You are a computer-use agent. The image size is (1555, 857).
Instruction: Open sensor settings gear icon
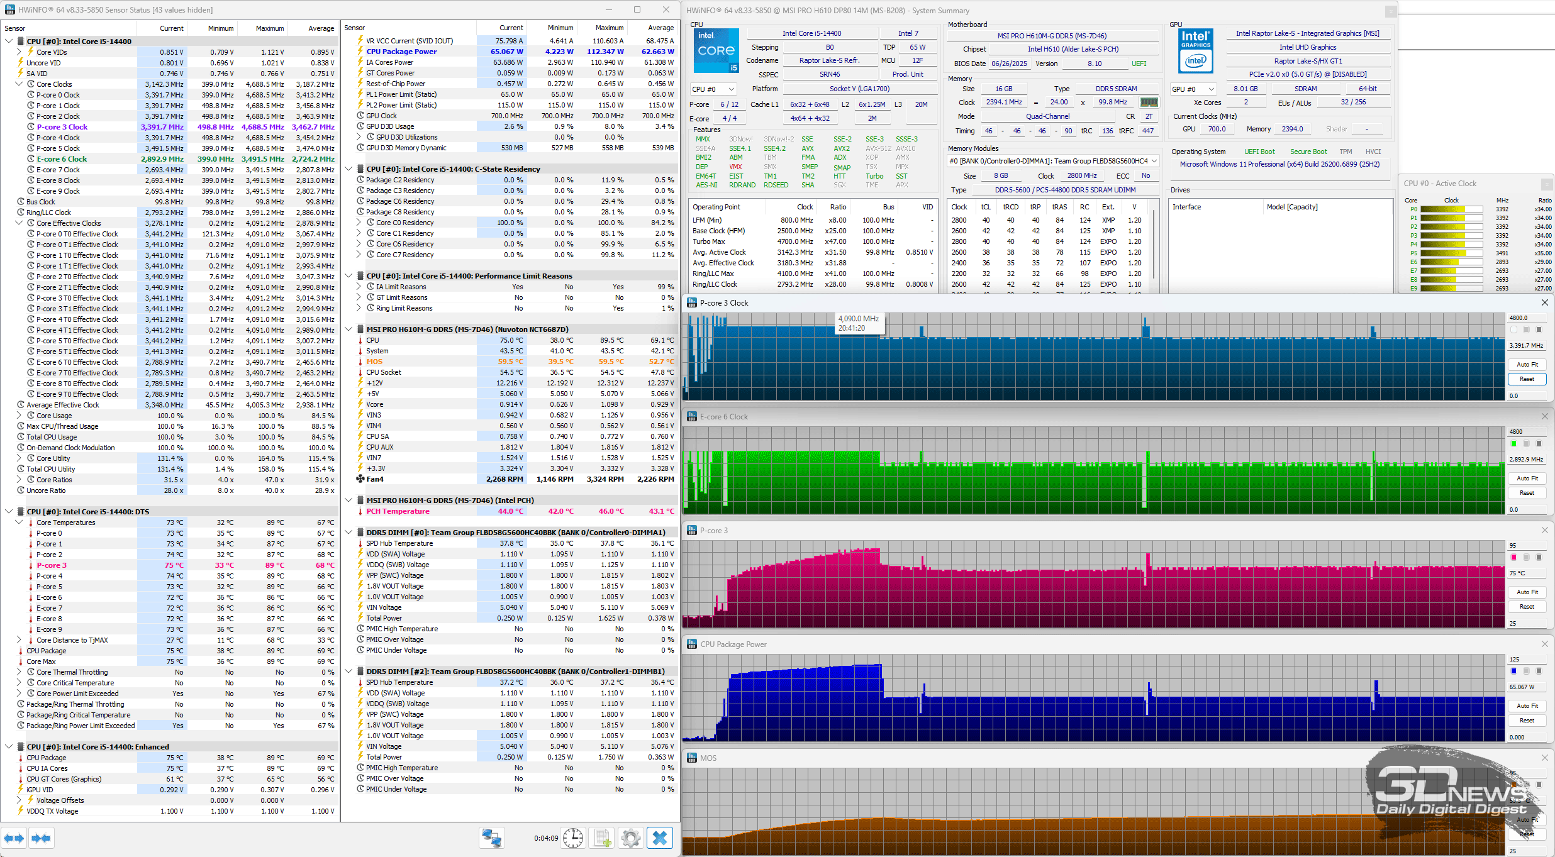click(x=630, y=838)
